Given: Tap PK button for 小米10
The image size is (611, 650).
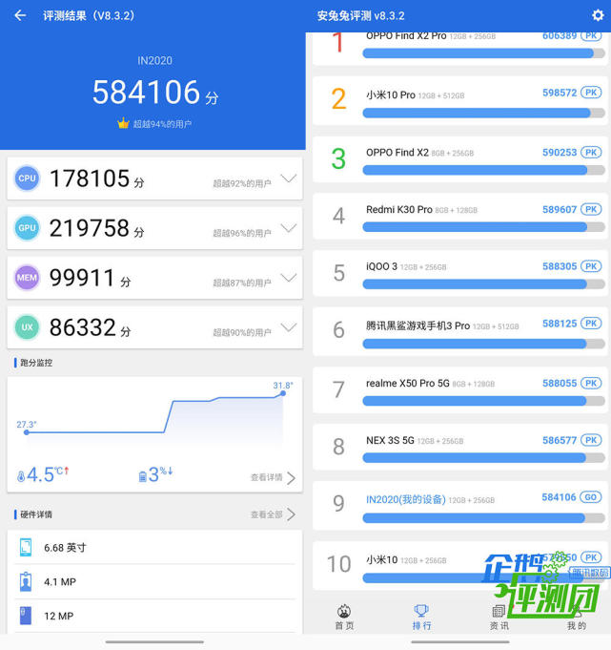Looking at the screenshot, I should coord(591,556).
